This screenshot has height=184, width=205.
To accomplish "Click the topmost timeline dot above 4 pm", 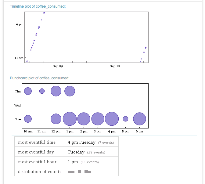I will [x=44, y=13].
